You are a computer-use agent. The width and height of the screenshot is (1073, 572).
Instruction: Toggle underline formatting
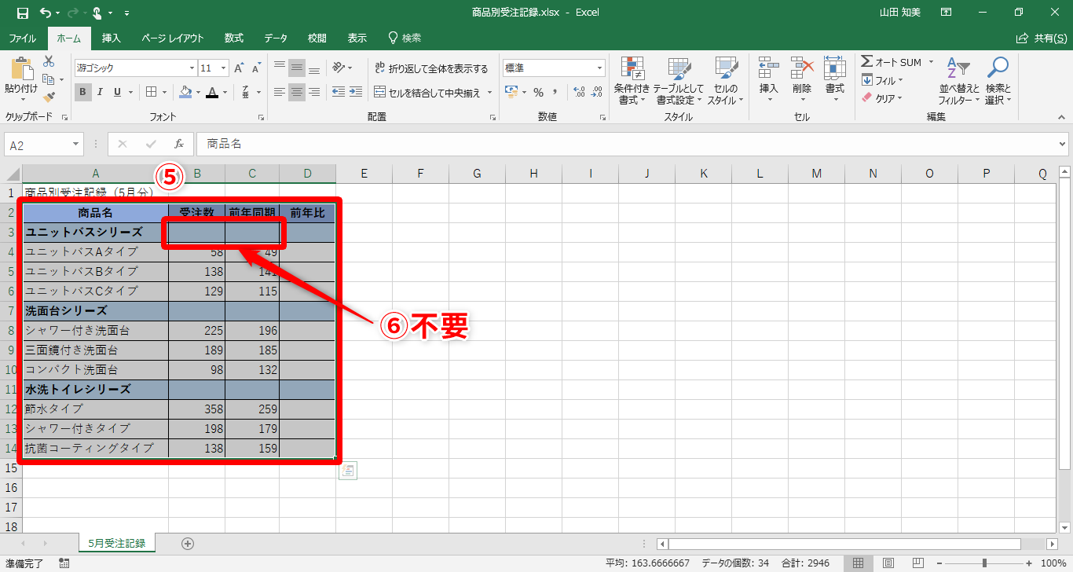tap(118, 92)
